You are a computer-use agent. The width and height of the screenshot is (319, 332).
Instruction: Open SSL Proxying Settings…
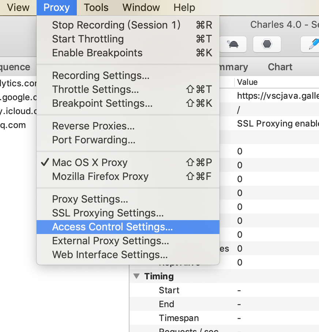click(x=128, y=213)
